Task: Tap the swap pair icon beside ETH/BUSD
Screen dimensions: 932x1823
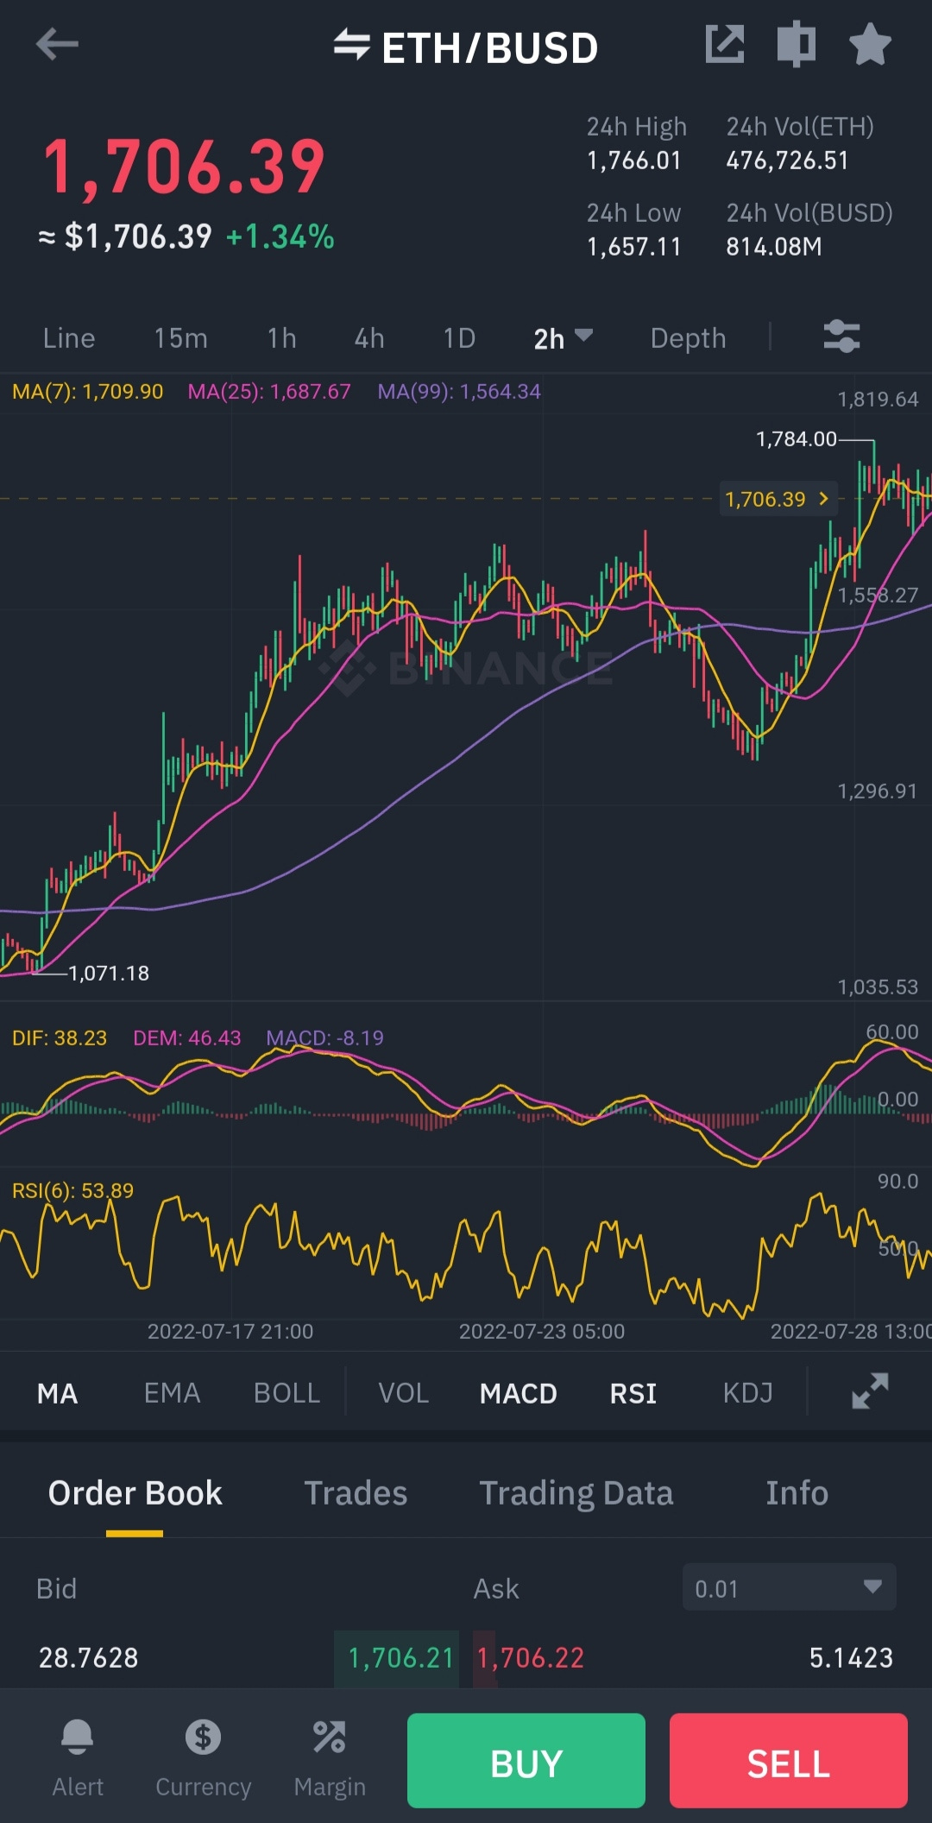Action: coord(351,45)
